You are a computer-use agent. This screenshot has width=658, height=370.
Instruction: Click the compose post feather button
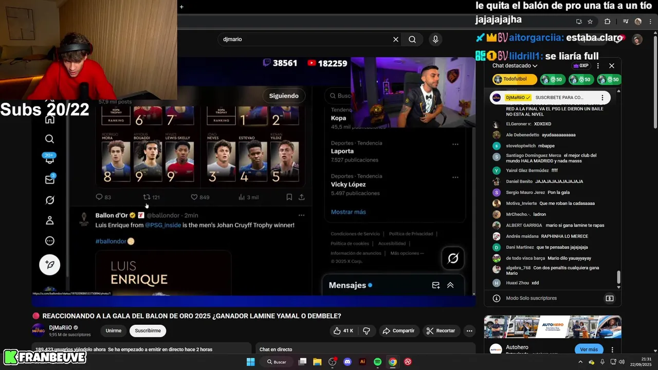pyautogui.click(x=50, y=265)
